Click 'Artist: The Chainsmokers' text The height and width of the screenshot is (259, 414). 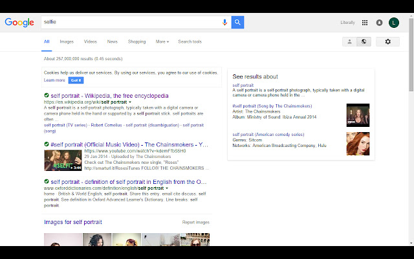point(256,111)
